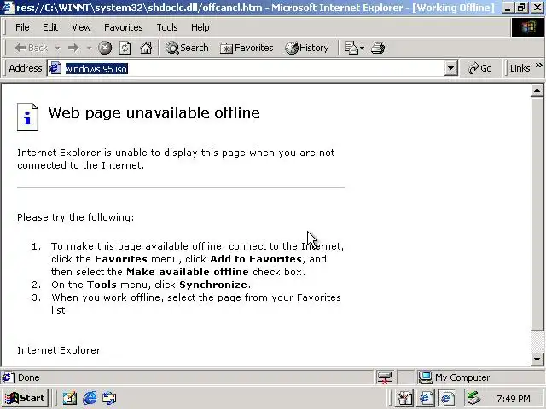Open the Favorites toolbar button

[x=247, y=48]
